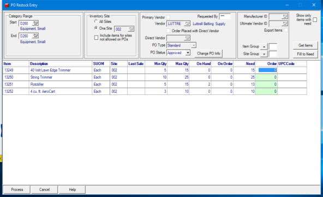The image size is (323, 197).
Task: Click the Get Items button
Action: pos(306,45)
